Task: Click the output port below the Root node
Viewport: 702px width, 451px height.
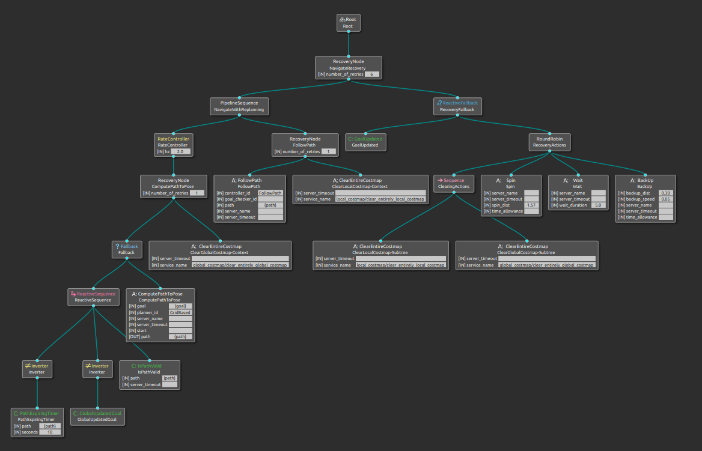Action: click(349, 31)
